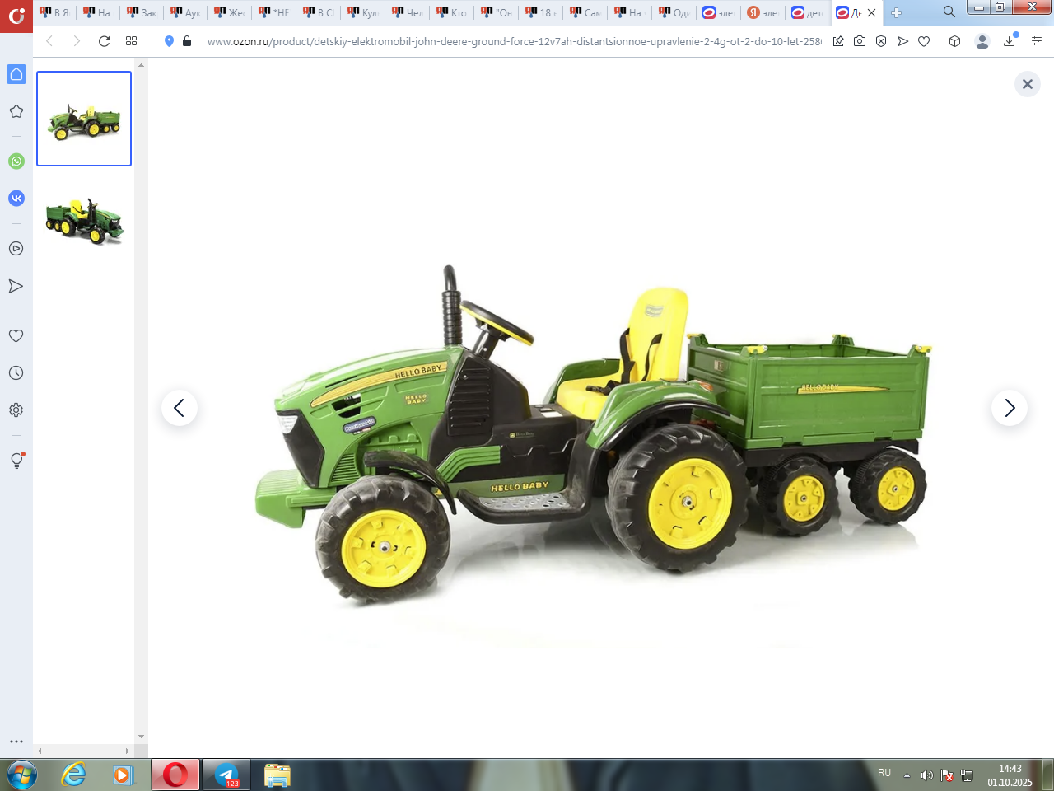The image size is (1054, 791).
Task: Open the ad blocker shield icon
Action: point(881,41)
